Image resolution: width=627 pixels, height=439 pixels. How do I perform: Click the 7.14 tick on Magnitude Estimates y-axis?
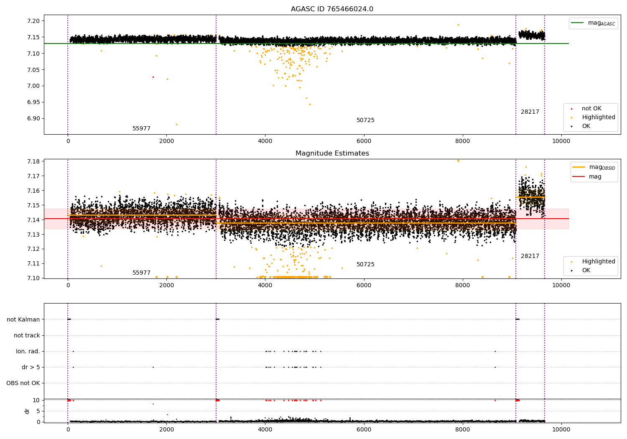33,220
